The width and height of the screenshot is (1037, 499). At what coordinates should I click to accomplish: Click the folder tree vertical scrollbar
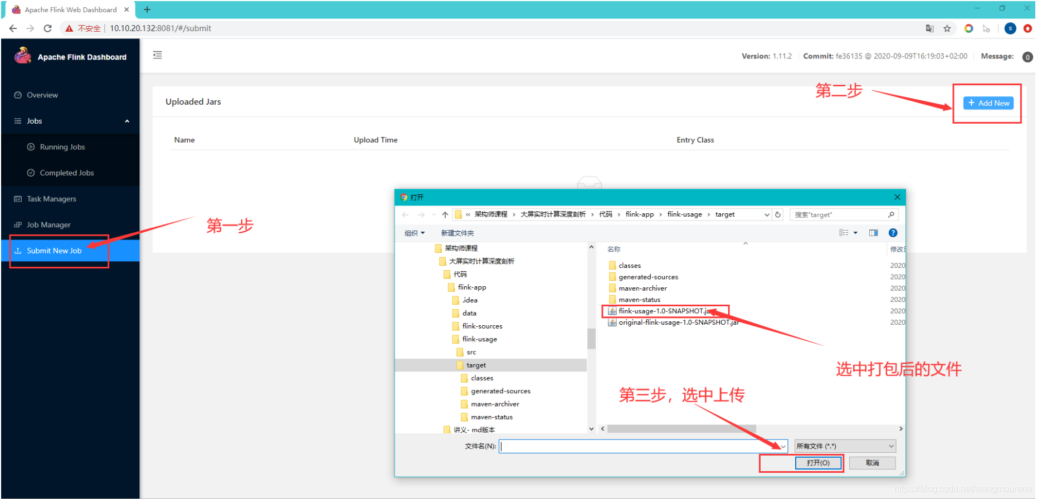pos(591,337)
